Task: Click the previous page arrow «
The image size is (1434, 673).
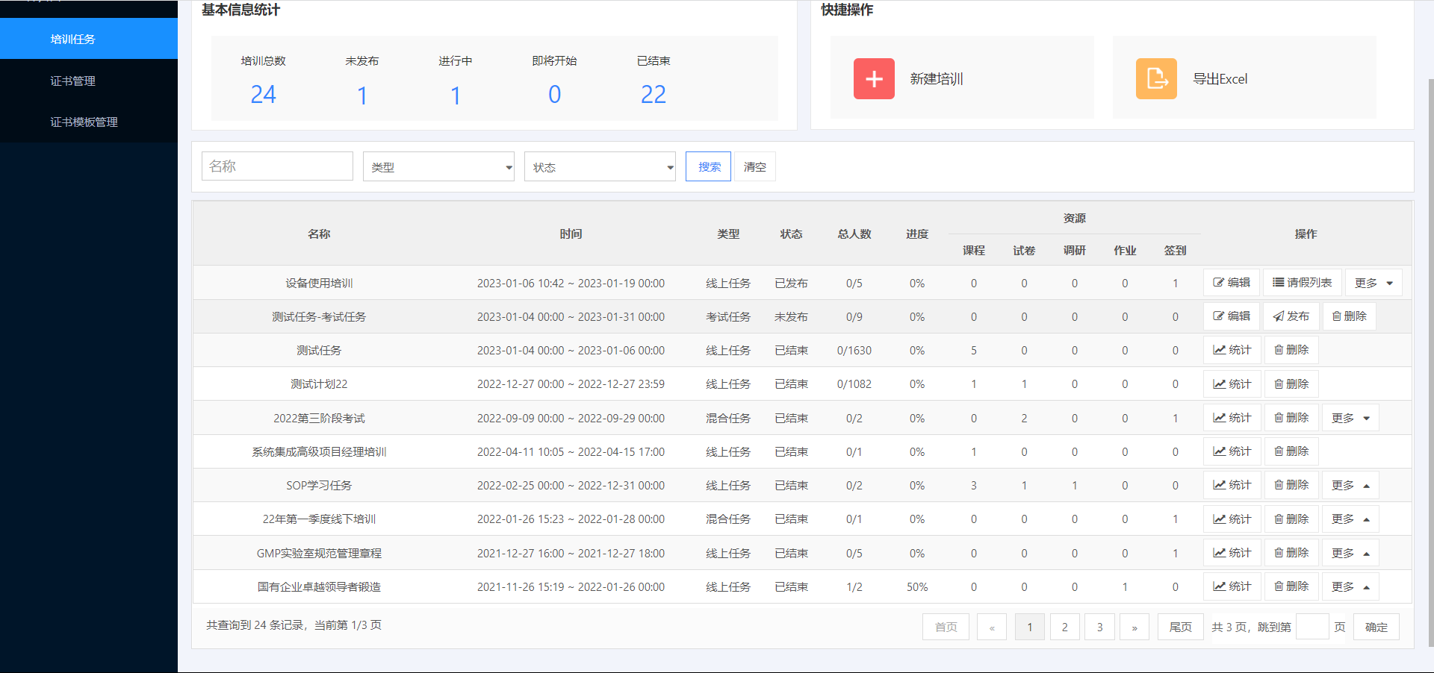Action: pos(992,627)
